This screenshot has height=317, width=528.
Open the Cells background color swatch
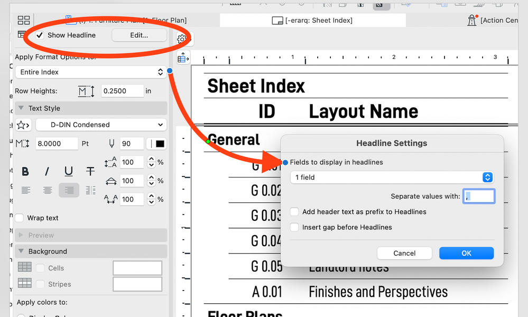(137, 268)
